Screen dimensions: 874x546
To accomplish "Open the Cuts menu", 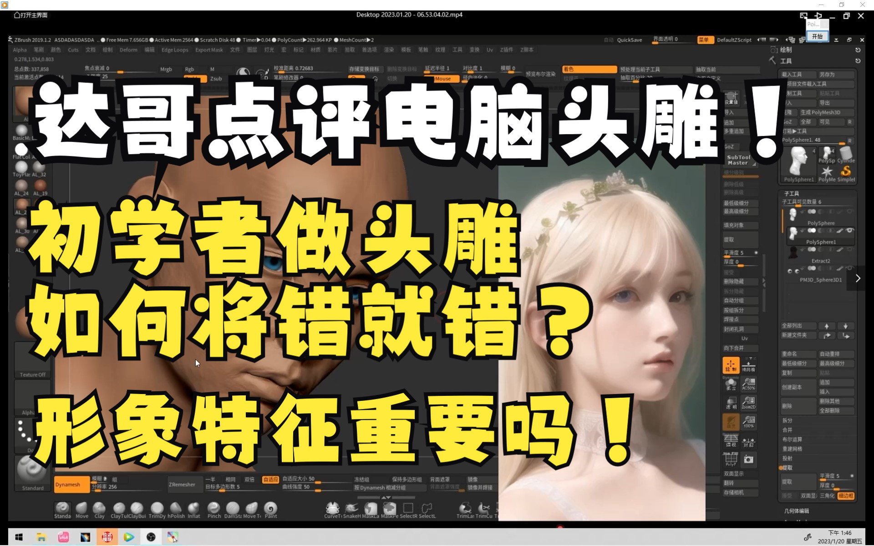I will coord(73,50).
